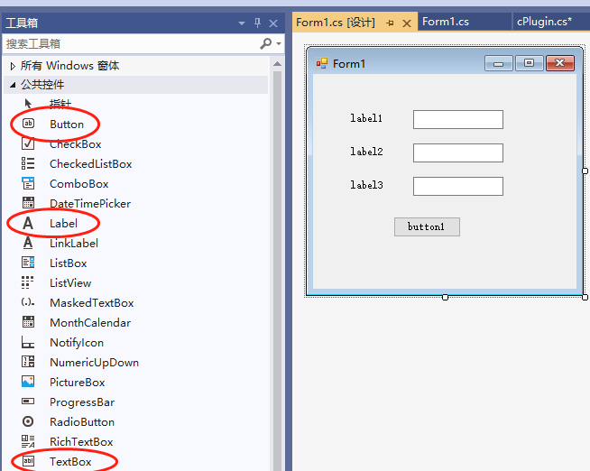Select the RichTextBox control icon
This screenshot has height=471, width=590.
(x=28, y=441)
